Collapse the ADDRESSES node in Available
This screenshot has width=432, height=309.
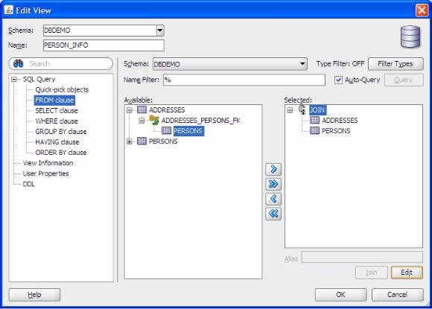(x=129, y=110)
